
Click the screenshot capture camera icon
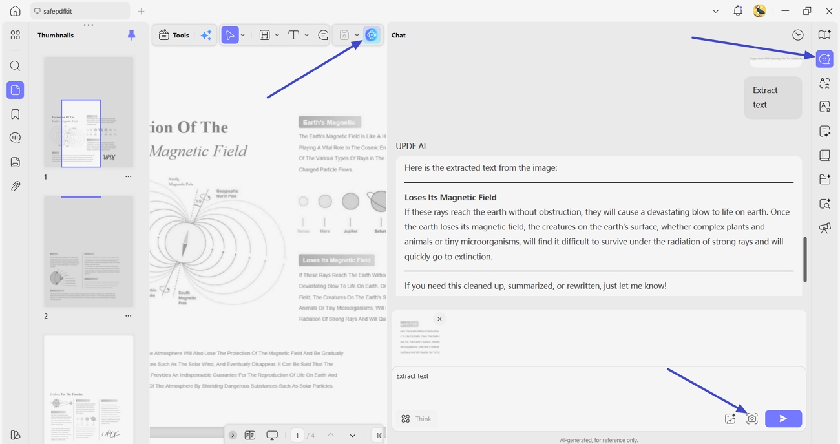coord(751,419)
